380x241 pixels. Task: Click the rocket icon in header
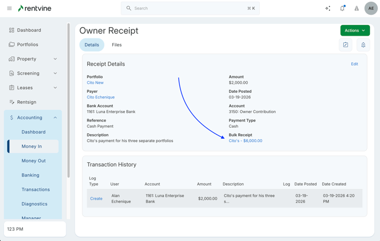tap(356, 8)
